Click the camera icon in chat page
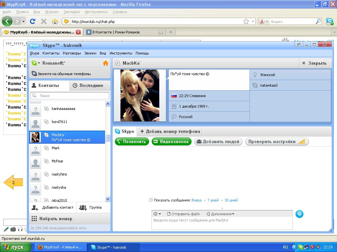Image resolution: width=337 pixels, height=252 pixels. coord(13,229)
